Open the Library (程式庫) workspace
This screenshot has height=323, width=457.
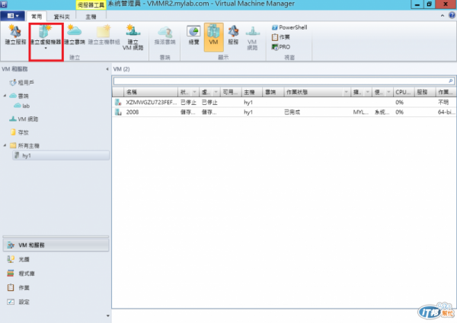pos(56,274)
